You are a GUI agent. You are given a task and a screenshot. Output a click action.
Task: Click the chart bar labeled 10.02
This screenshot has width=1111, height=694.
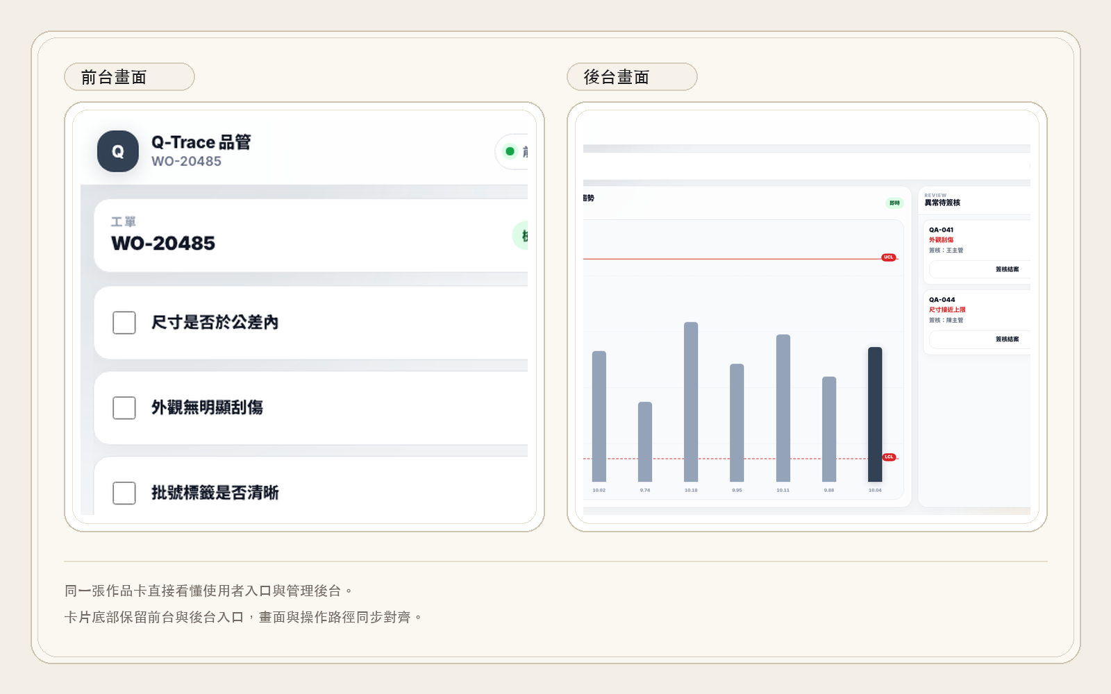tap(599, 416)
